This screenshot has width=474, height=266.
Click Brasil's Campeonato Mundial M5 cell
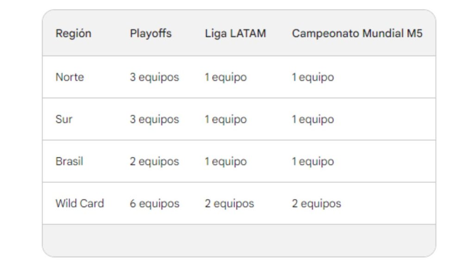(x=313, y=162)
